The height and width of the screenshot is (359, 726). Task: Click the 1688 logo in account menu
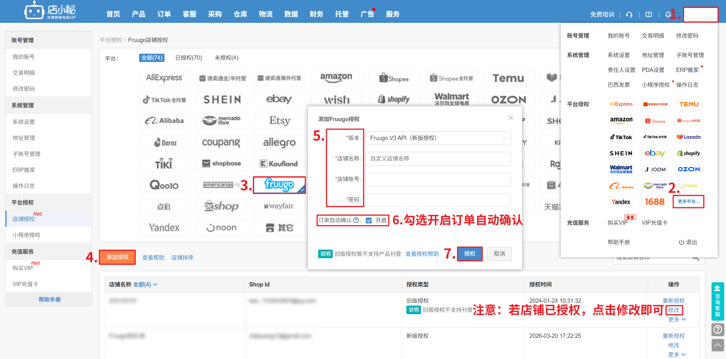pyautogui.click(x=655, y=202)
